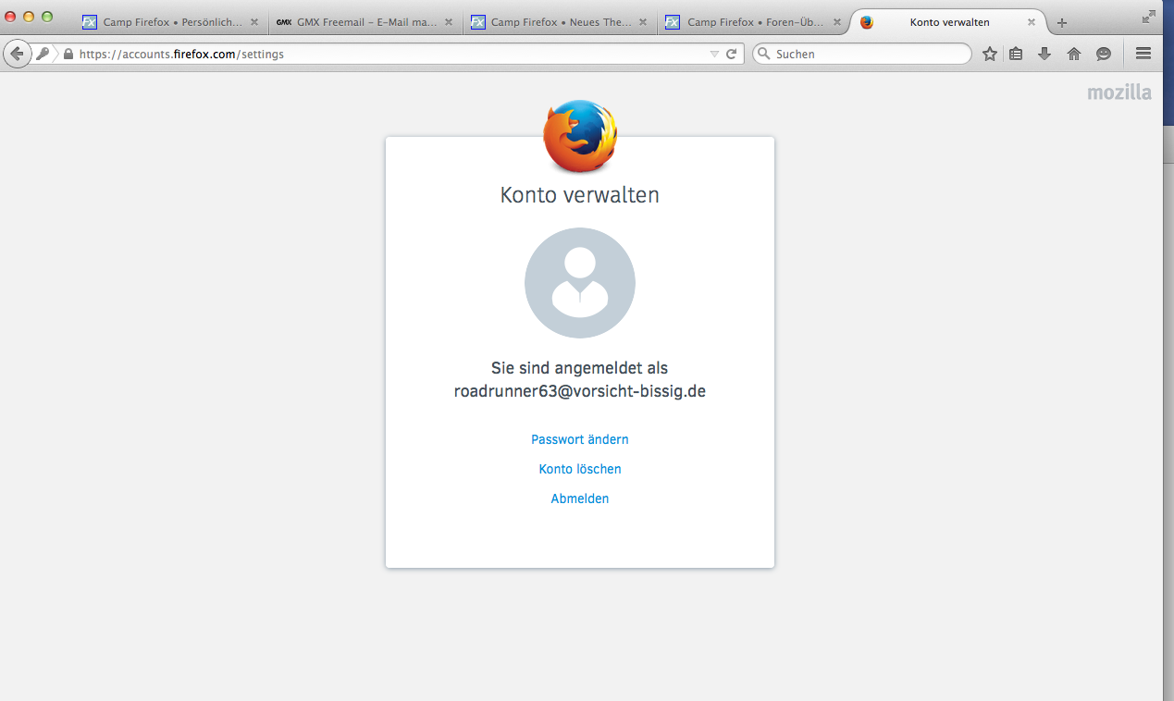This screenshot has width=1174, height=701.
Task: Switch to Camp Firefox Foren-Übersicht tab
Action: [754, 22]
